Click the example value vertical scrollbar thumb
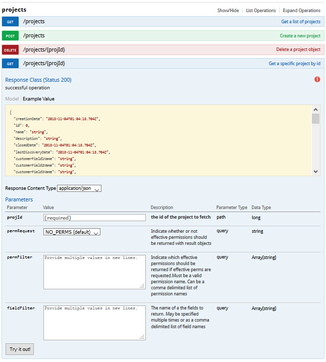 tap(315, 119)
